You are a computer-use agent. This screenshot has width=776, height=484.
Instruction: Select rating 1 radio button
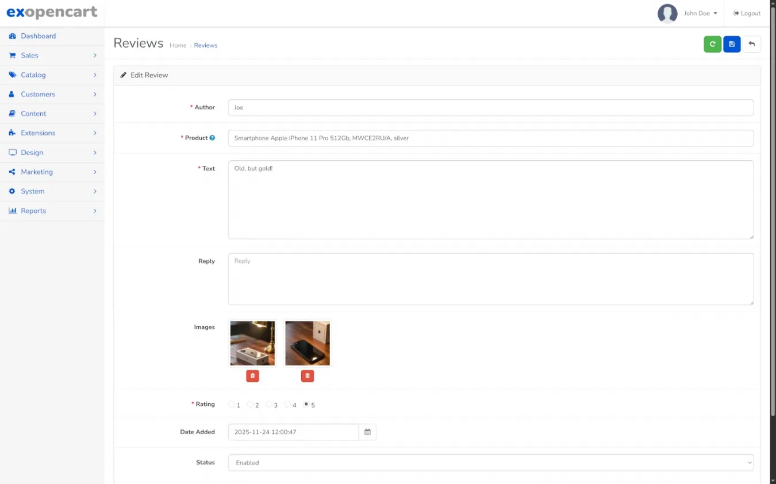click(x=232, y=404)
